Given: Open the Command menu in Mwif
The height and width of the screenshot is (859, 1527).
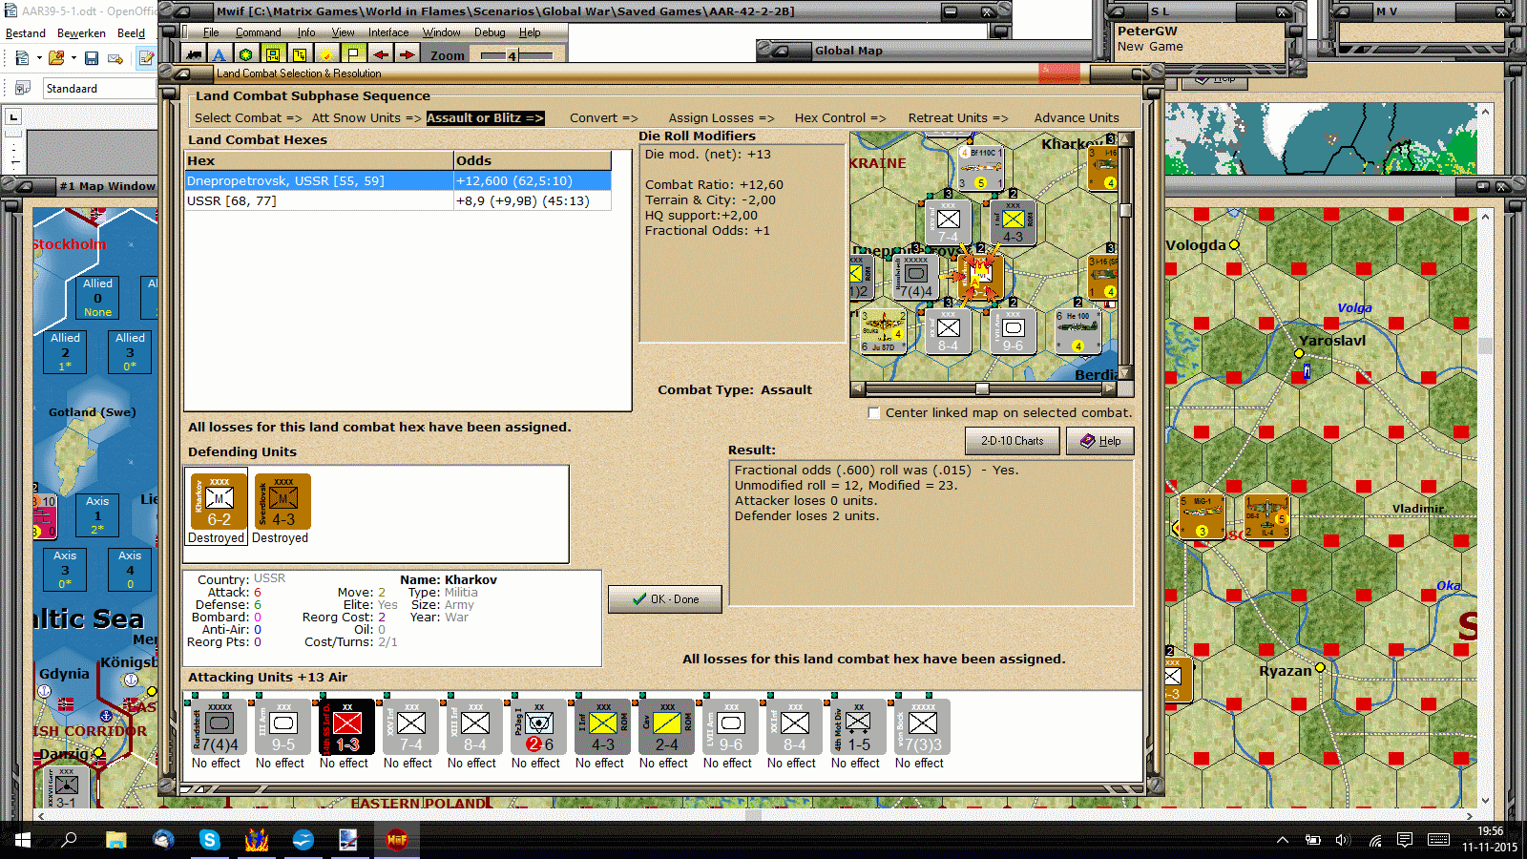Looking at the screenshot, I should [259, 32].
